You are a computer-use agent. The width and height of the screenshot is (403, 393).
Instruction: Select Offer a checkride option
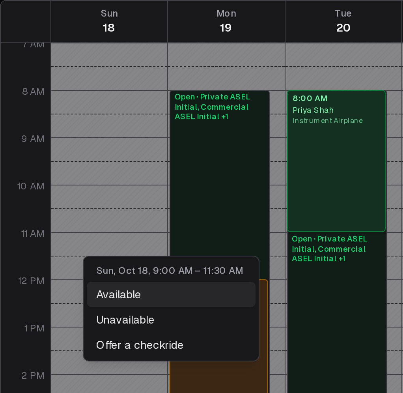click(x=171, y=345)
